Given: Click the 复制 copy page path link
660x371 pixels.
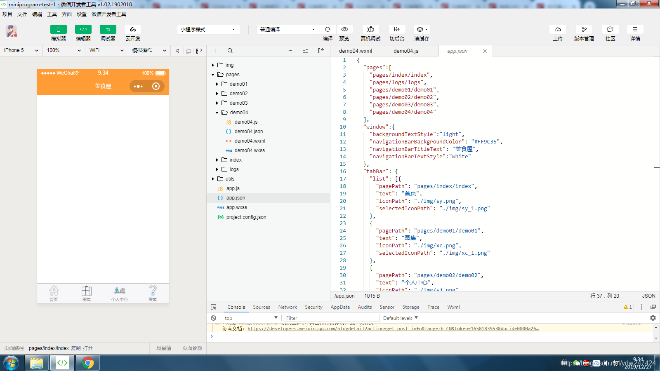Looking at the screenshot, I should coord(76,348).
